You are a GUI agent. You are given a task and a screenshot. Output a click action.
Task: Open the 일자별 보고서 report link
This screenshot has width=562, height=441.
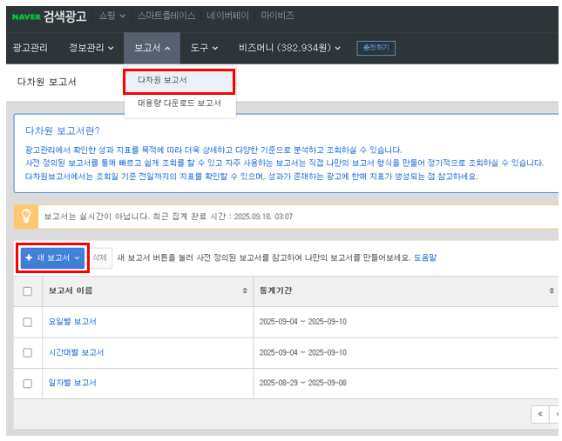point(72,383)
